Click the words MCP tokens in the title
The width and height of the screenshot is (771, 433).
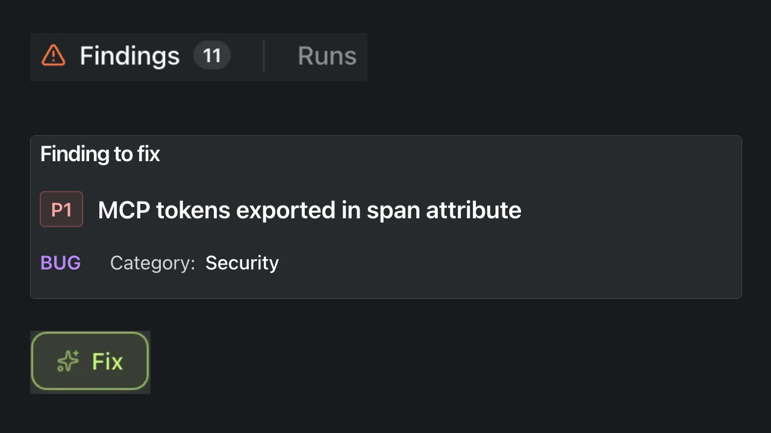(164, 210)
